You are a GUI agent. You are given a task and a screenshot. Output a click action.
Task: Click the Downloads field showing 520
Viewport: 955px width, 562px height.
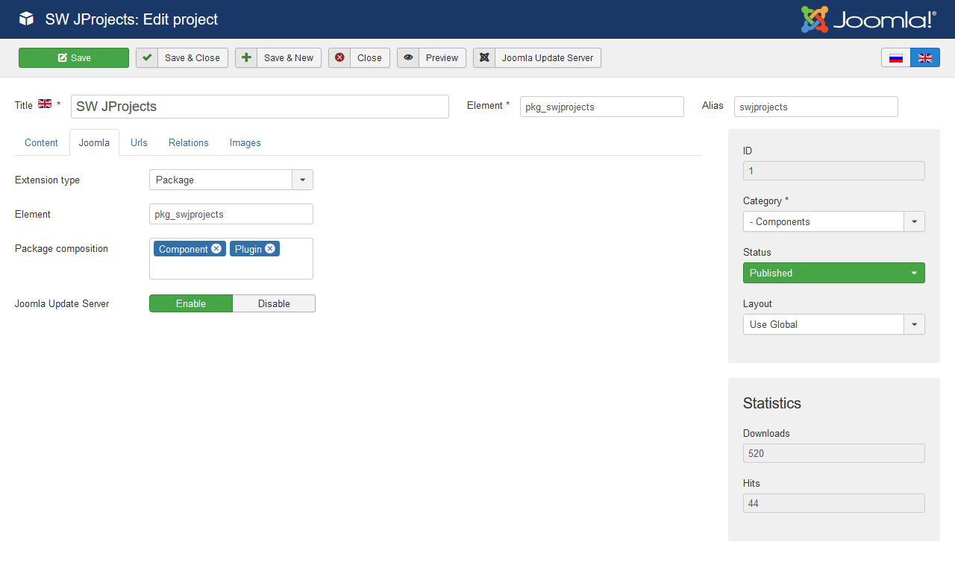[834, 453]
